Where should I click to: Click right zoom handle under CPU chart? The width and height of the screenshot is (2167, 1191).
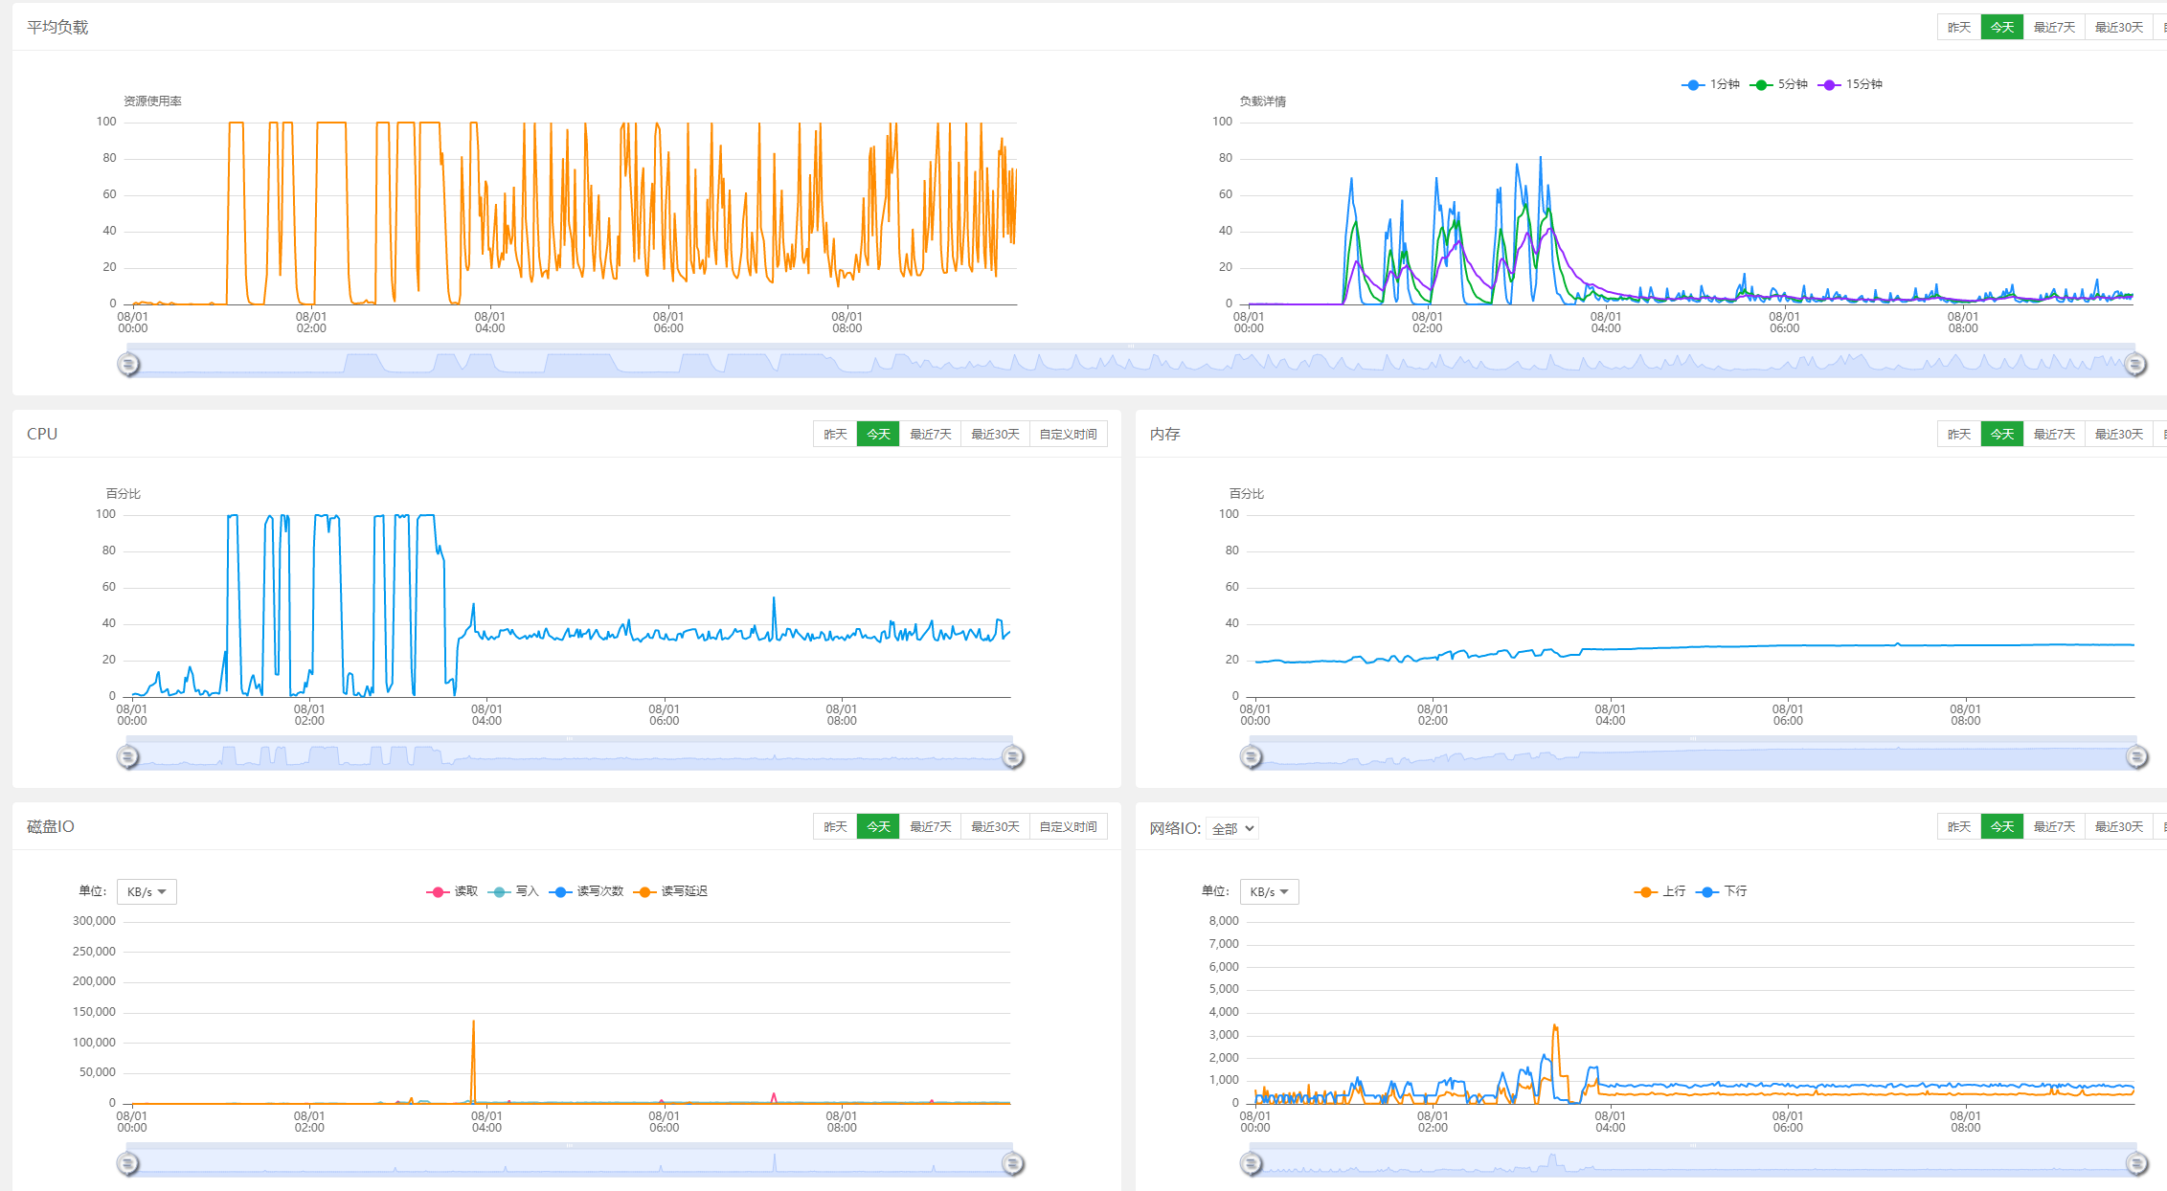click(x=1012, y=756)
